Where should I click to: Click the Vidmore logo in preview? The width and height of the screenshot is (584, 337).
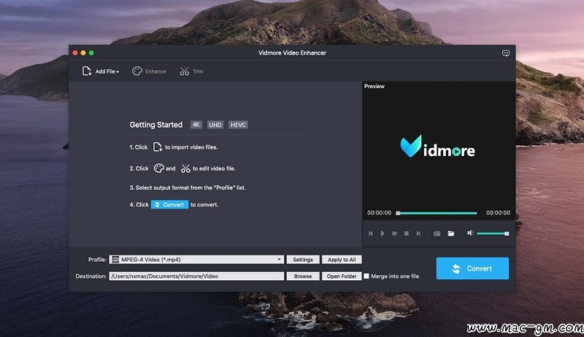pyautogui.click(x=437, y=147)
